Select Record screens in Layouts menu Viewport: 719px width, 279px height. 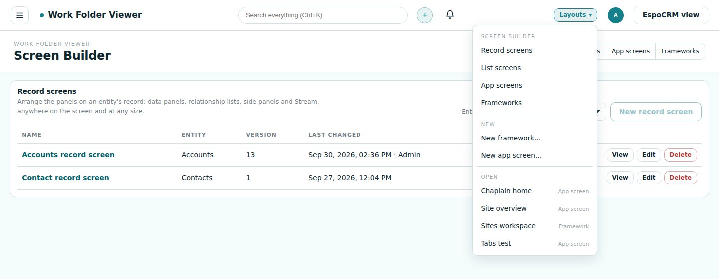pyautogui.click(x=535, y=50)
